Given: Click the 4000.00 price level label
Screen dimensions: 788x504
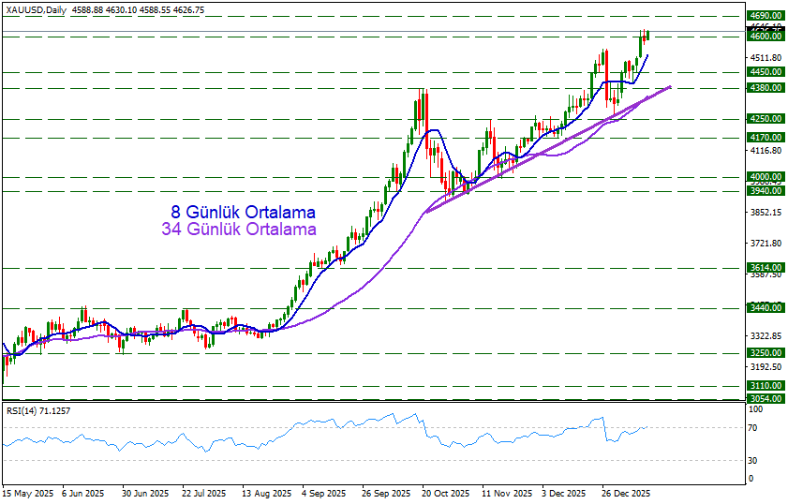Looking at the screenshot, I should click(x=766, y=177).
